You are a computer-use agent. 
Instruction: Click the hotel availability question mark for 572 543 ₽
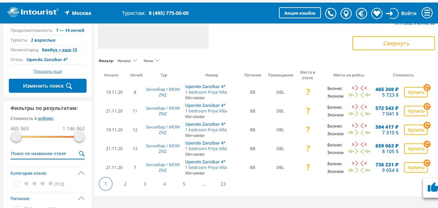308,111
